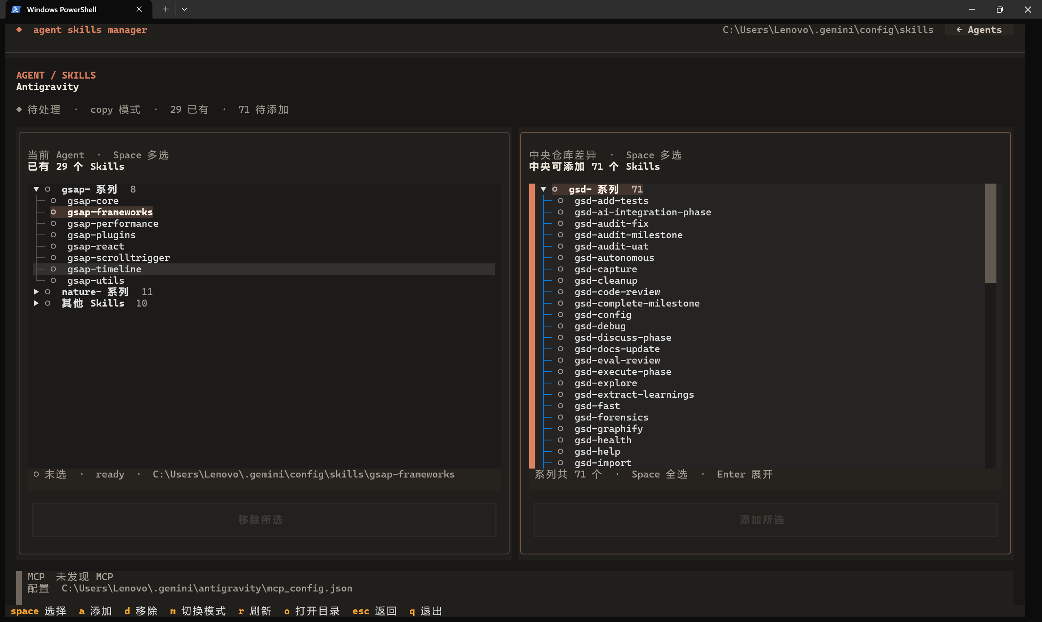This screenshot has height=622, width=1042.
Task: Toggle selection circle for gsap-plugins
Action: 53,235
